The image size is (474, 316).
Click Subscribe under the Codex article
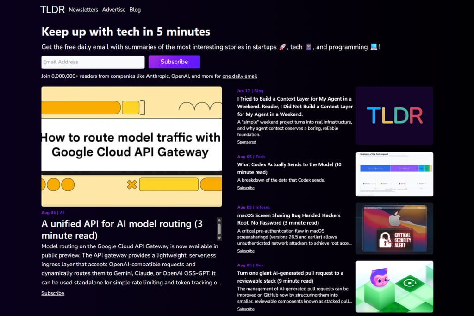[x=246, y=188]
